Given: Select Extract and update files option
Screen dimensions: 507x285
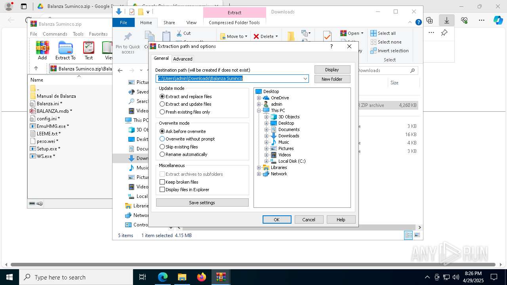Looking at the screenshot, I should click(x=185, y=104).
